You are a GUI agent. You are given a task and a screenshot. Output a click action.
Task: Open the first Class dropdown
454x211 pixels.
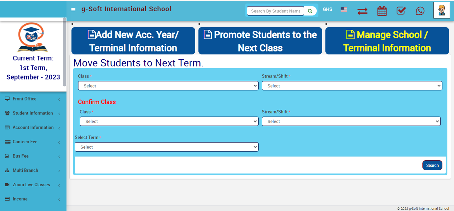click(168, 86)
